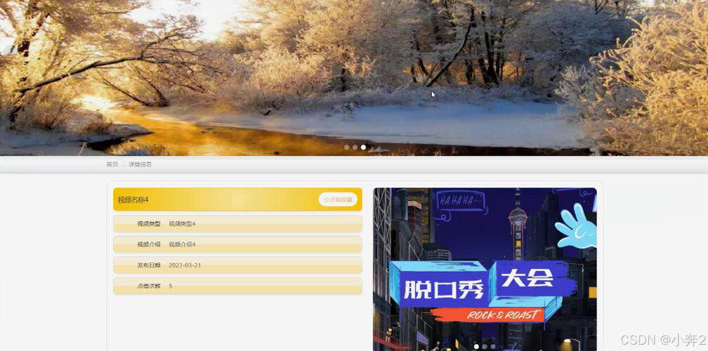Image resolution: width=708 pixels, height=351 pixels.
Task: Click the snowy river banner image
Action: (x=354, y=78)
